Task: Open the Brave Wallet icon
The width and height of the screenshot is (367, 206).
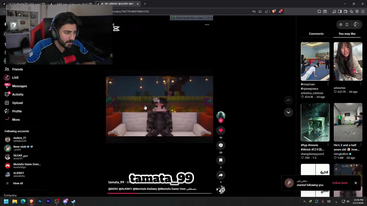Action: point(345,11)
